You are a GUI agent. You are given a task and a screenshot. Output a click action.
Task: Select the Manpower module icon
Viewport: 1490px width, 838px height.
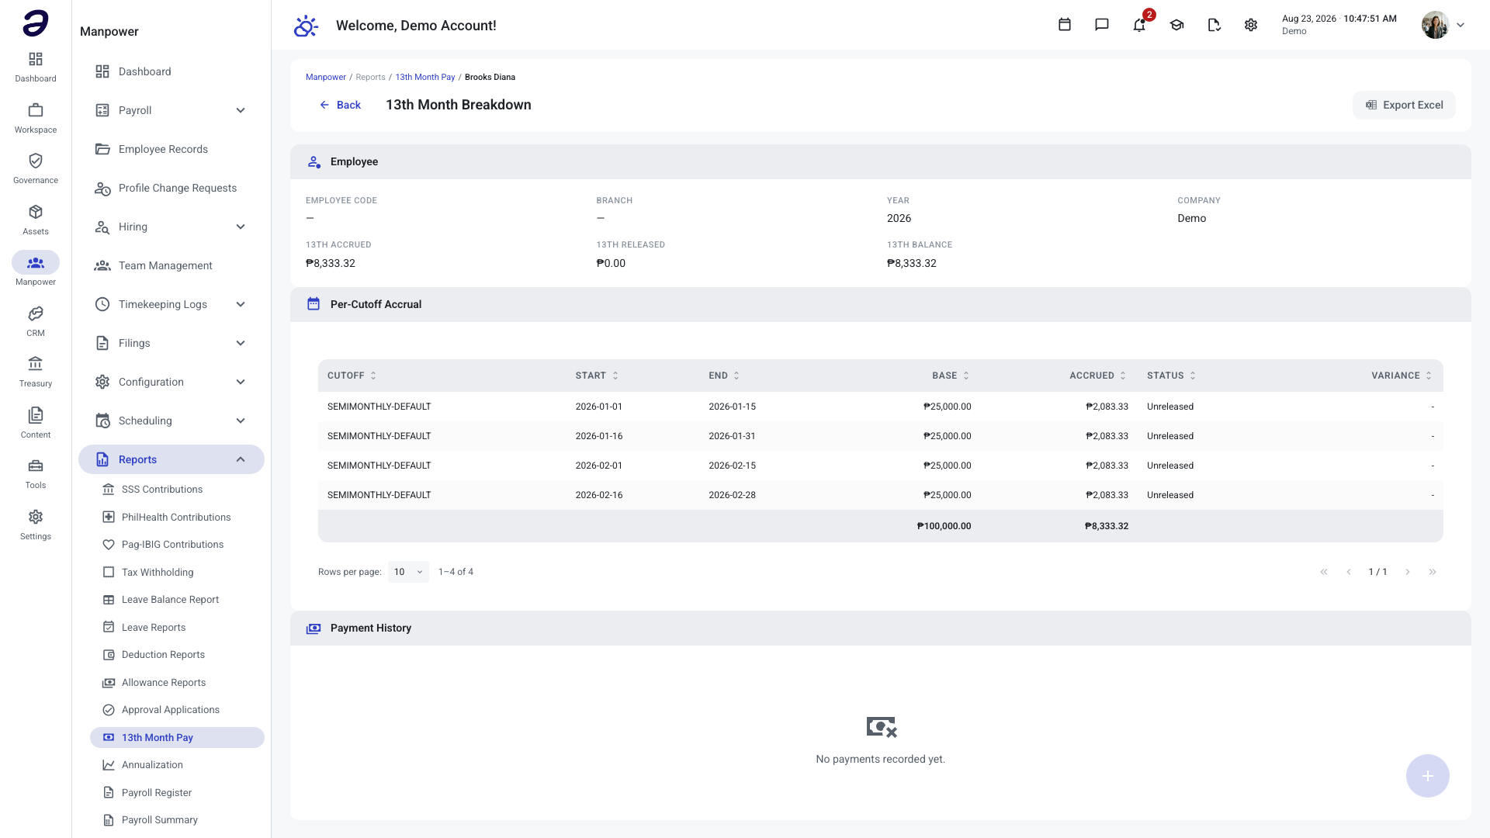pos(36,269)
